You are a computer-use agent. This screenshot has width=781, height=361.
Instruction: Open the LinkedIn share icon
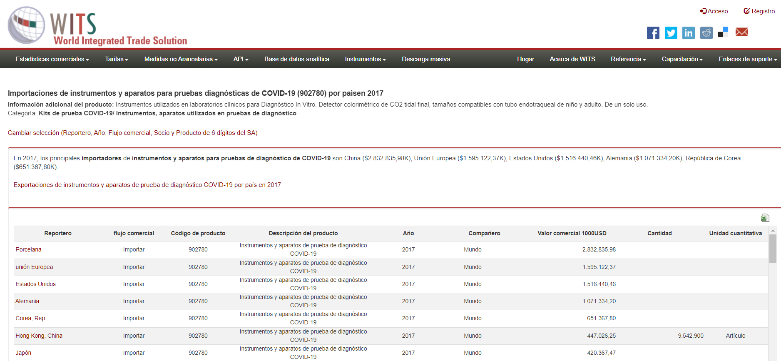[x=688, y=33]
